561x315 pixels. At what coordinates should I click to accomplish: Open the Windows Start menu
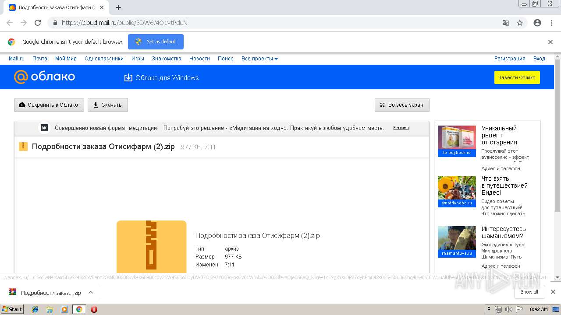[12, 309]
